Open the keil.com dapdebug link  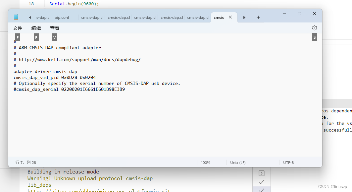[x=79, y=59]
